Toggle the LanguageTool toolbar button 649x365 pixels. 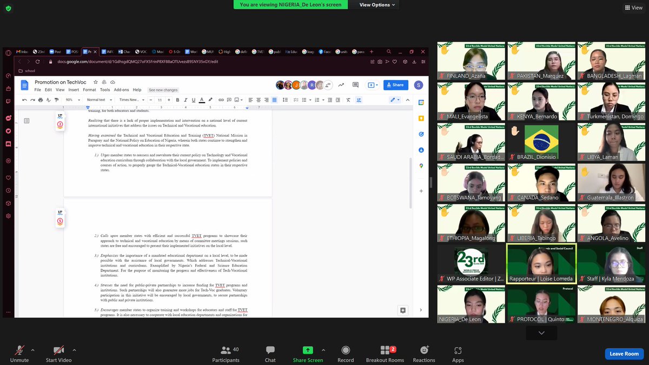click(359, 99)
